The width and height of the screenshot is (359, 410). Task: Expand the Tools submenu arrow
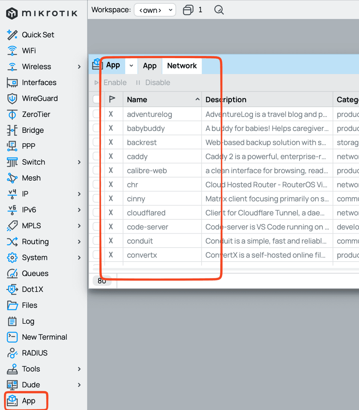pyautogui.click(x=79, y=369)
